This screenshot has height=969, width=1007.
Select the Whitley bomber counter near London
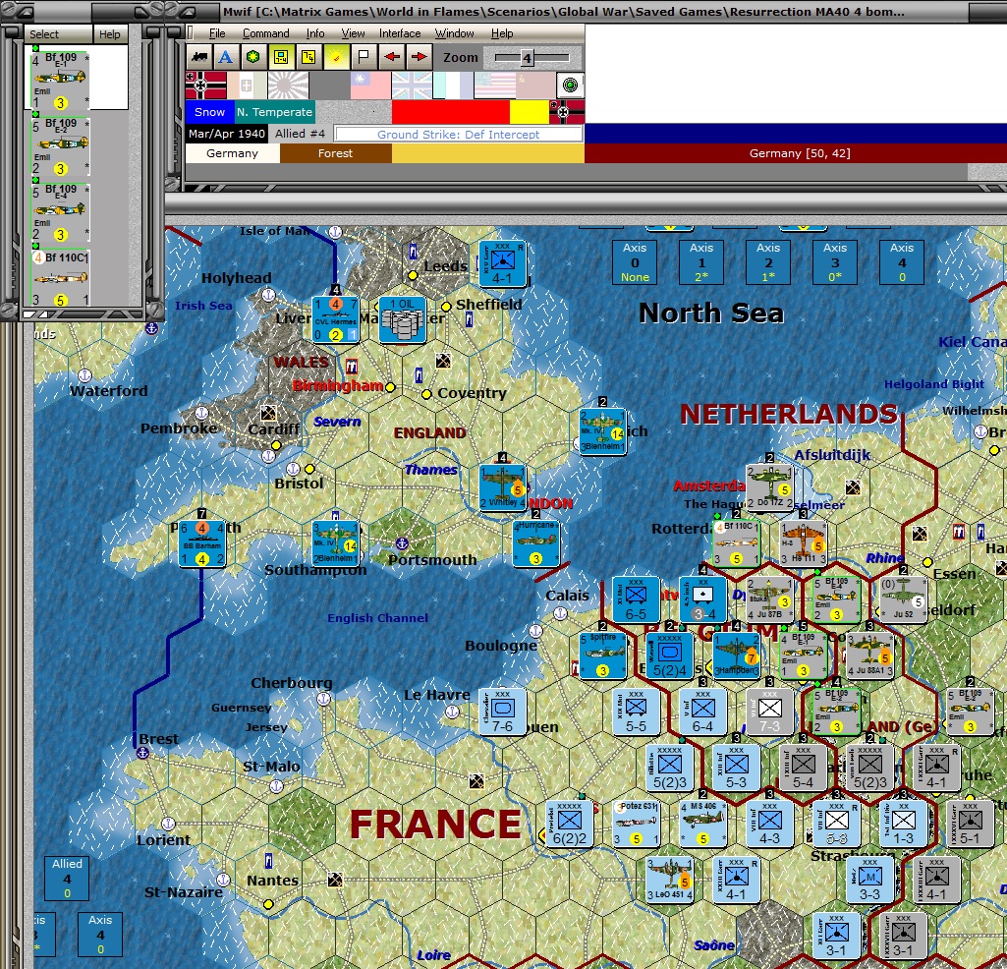coord(503,487)
